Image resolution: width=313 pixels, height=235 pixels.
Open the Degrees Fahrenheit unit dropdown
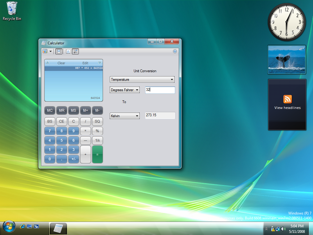(x=125, y=90)
